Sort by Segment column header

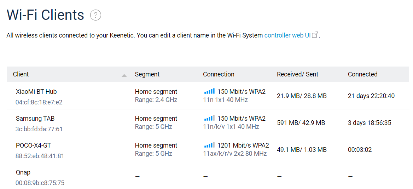coord(147,74)
